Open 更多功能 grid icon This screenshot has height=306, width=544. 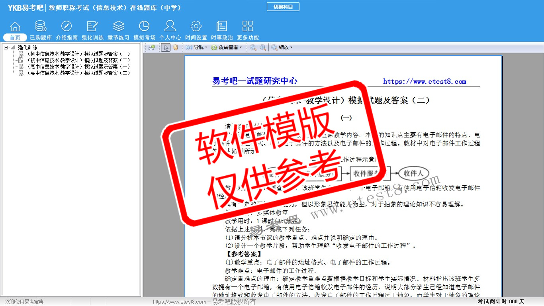click(248, 27)
